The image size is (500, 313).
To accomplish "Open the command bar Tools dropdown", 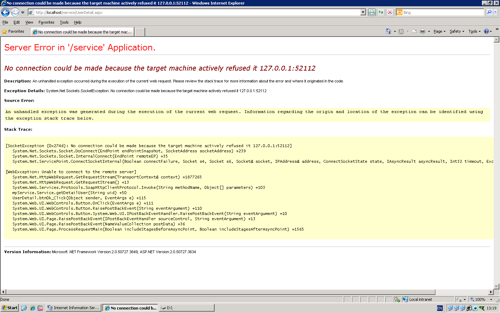I will tap(474, 32).
